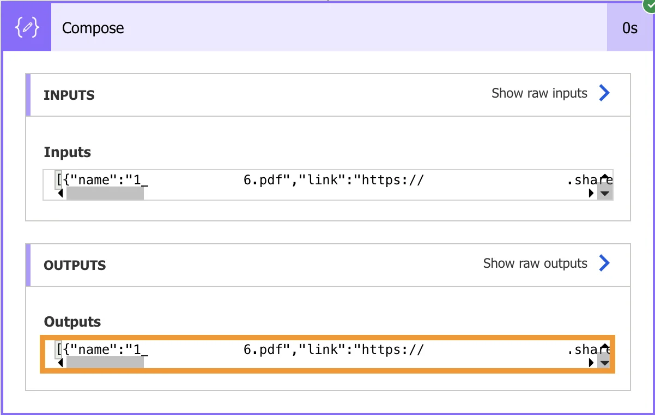Click the Inputs field label

(x=67, y=152)
